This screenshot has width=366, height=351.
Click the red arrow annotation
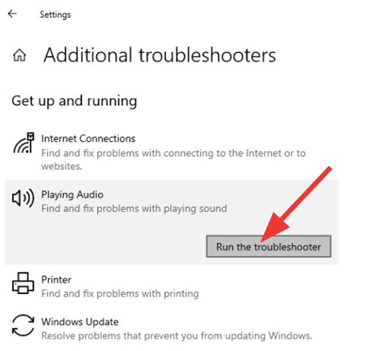click(296, 204)
